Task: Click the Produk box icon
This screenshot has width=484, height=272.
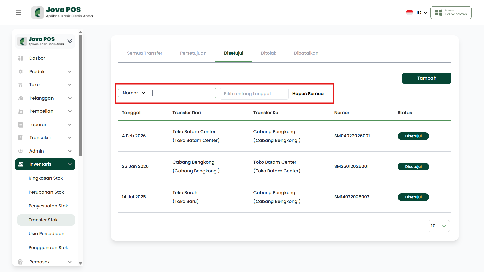Action: click(21, 72)
